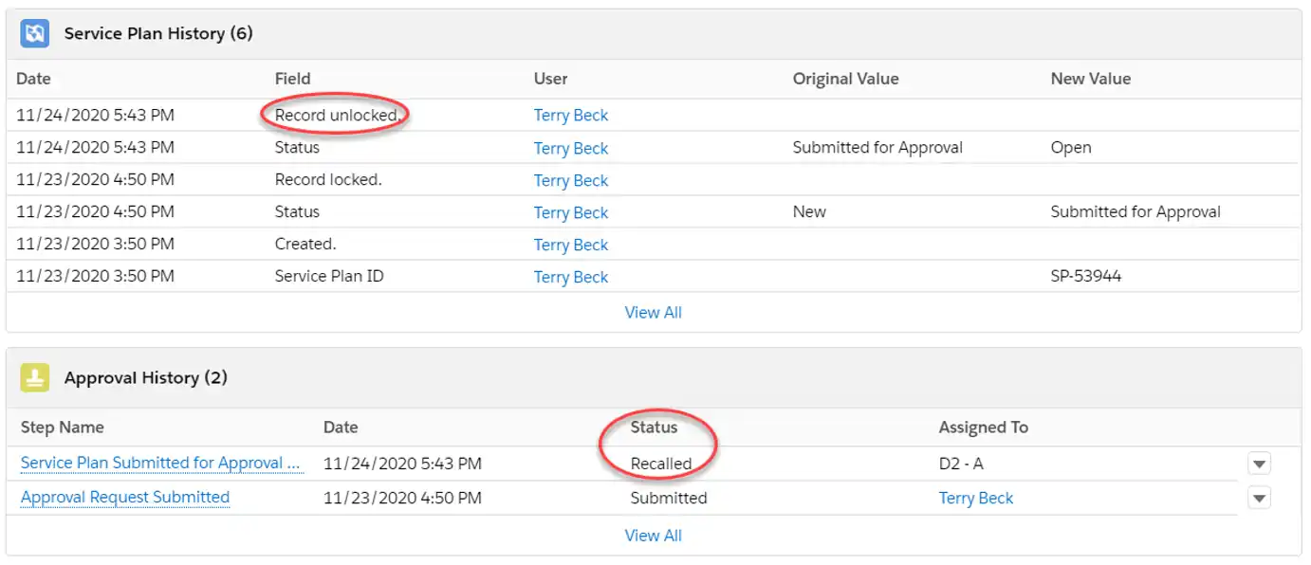Select the Submitted for Approval original value cell
This screenshot has height=565, width=1311.
tap(877, 148)
